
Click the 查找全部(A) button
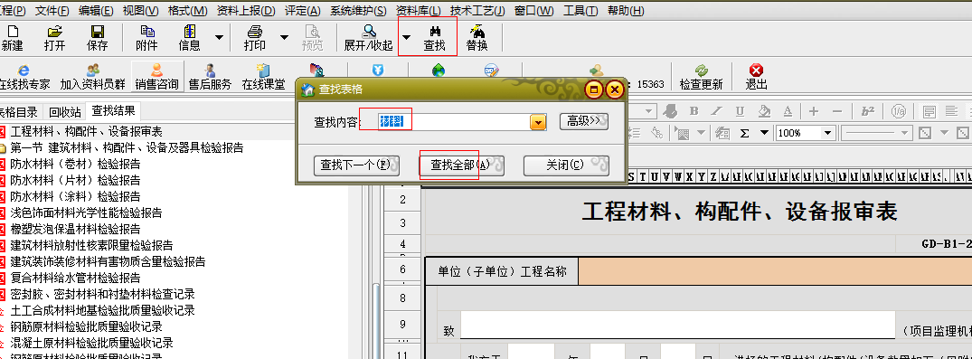click(x=460, y=165)
